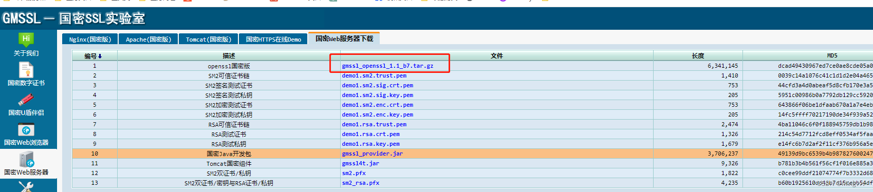Image resolution: width=873 pixels, height=192 pixels.
Task: Switch to Apache(国密版) tab
Action: point(148,39)
